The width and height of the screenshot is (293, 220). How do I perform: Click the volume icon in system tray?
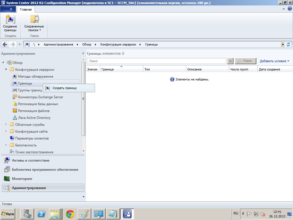click(x=263, y=214)
